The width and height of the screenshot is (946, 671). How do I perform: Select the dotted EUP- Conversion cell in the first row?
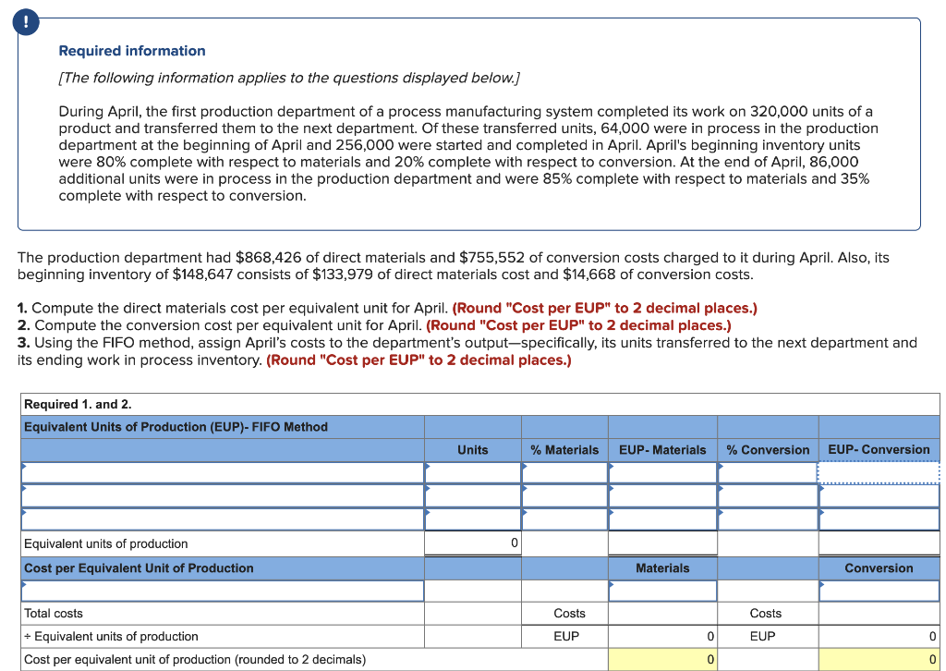[878, 473]
